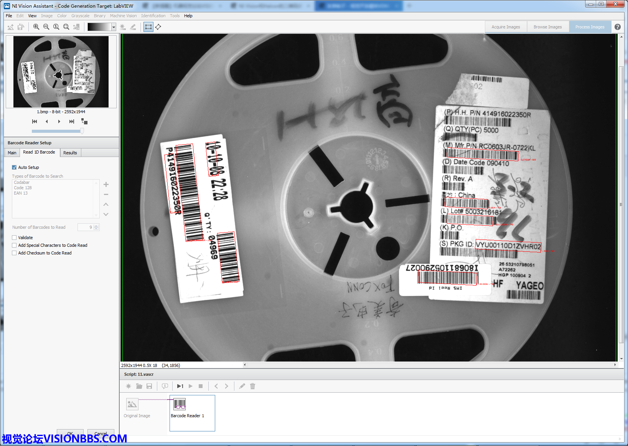The width and height of the screenshot is (628, 446).
Task: Open the grayscale palette dropdown
Action: tap(114, 27)
